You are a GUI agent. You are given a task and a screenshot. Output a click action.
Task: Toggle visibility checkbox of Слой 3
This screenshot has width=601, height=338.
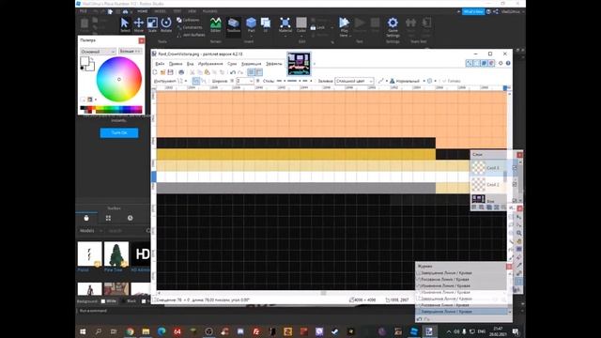515,168
